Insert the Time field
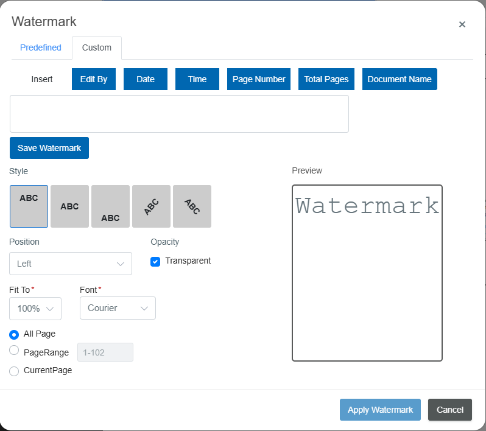Viewport: 486px width, 431px height. (197, 79)
